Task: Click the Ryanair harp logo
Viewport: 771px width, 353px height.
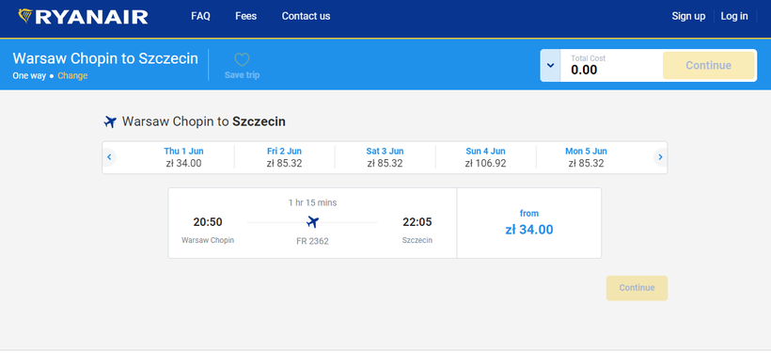Action: tap(25, 16)
